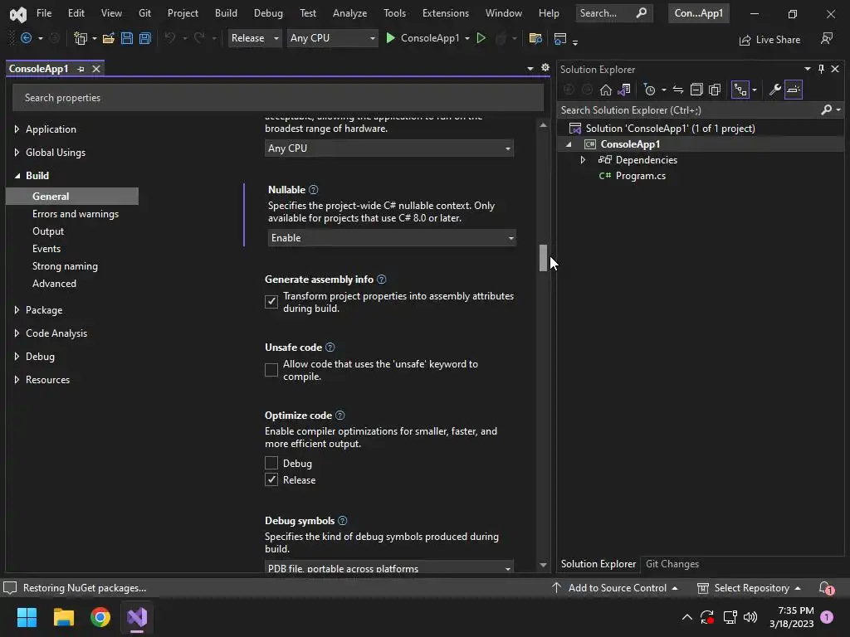Image resolution: width=850 pixels, height=637 pixels.
Task: Click the Start Without Debugging outline play icon
Action: [481, 38]
